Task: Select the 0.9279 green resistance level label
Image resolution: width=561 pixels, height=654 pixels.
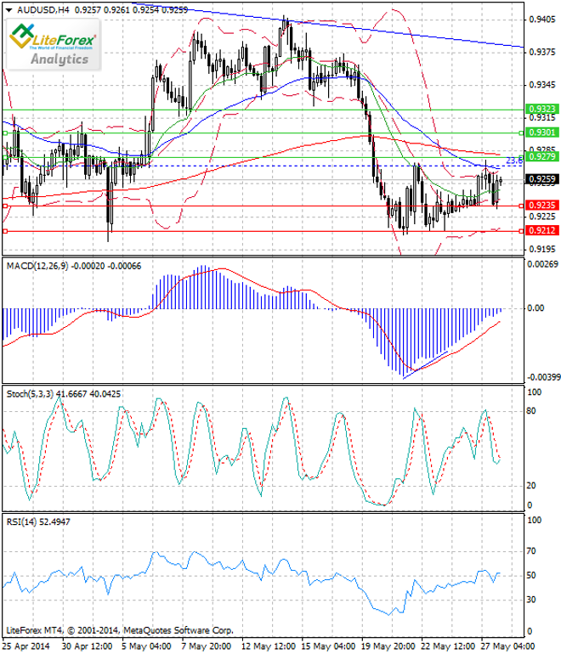Action: coord(542,157)
